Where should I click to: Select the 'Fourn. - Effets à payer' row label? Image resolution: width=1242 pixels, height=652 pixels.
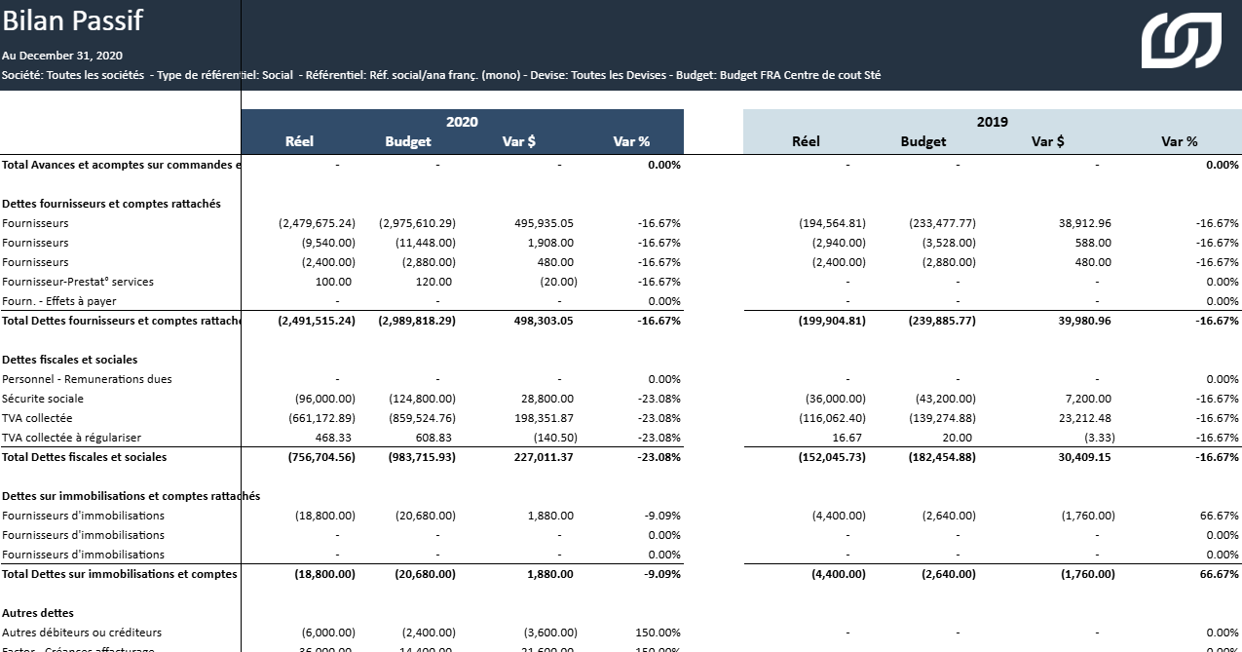(59, 301)
